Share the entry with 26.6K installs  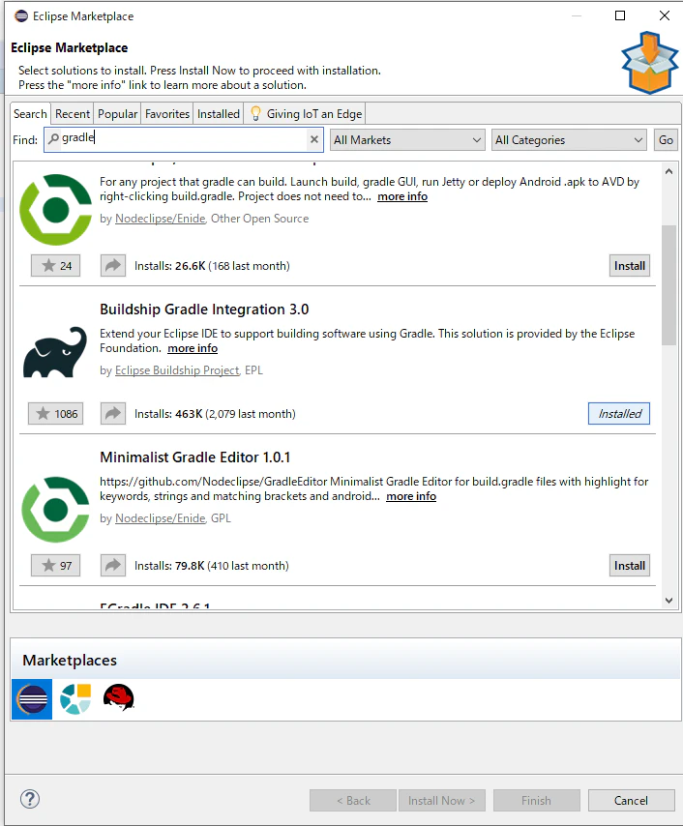coord(113,265)
